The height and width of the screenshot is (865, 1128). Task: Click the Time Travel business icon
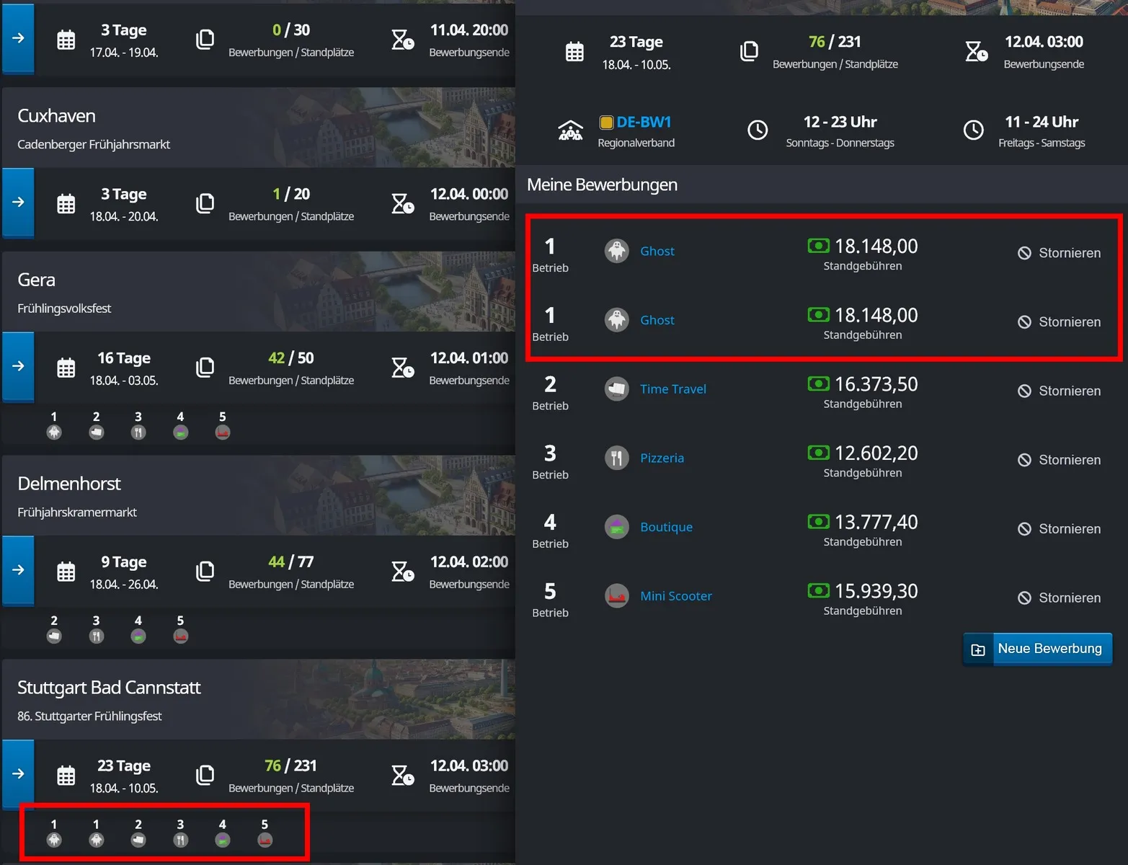tap(616, 389)
